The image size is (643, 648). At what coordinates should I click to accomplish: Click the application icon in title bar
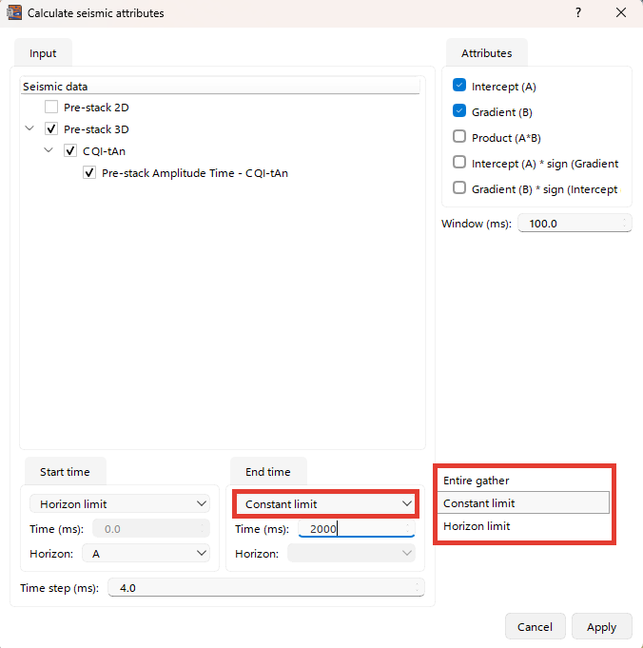pyautogui.click(x=14, y=12)
